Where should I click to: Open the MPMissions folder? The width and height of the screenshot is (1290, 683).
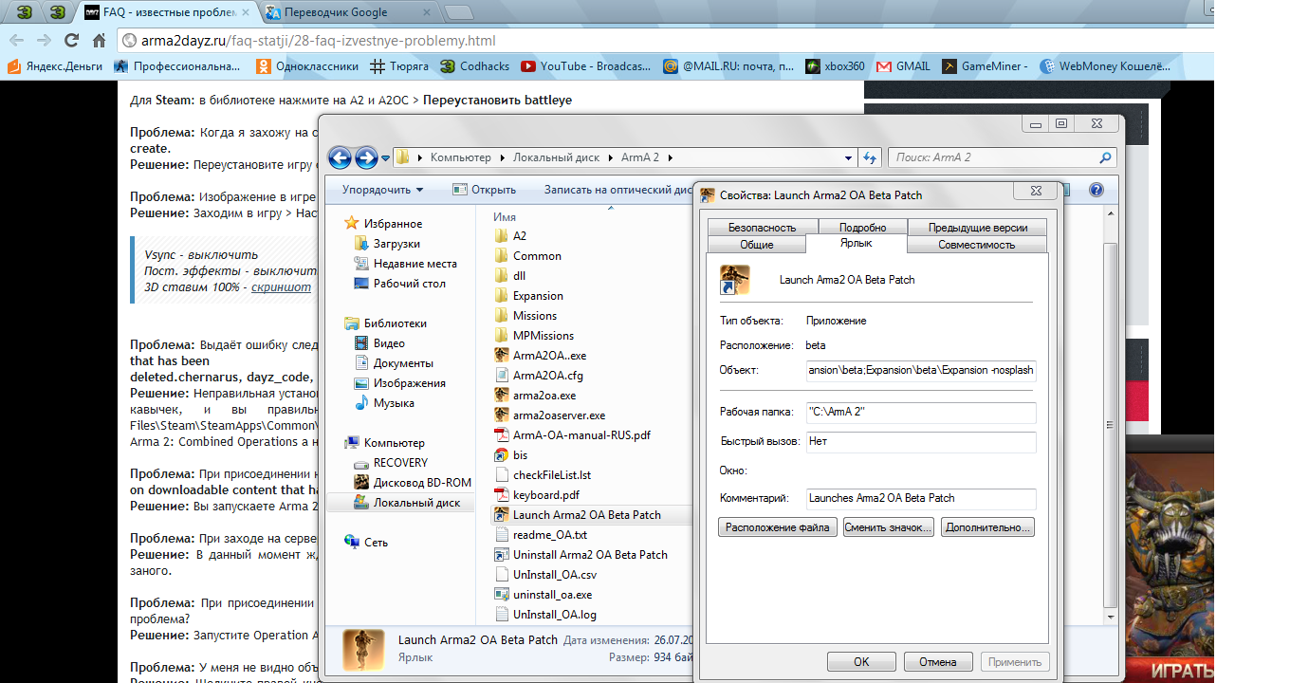click(534, 335)
